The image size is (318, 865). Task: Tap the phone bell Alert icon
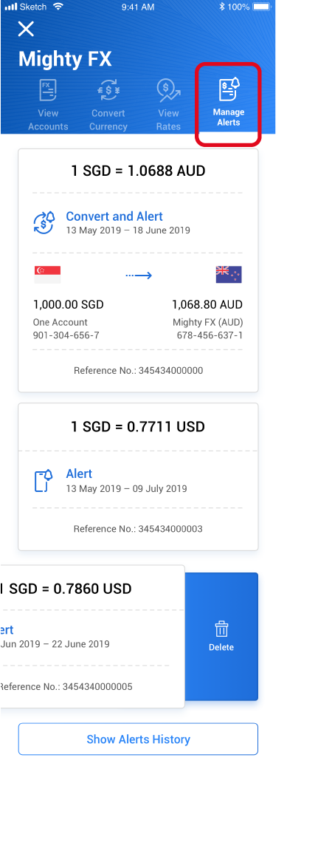43,480
